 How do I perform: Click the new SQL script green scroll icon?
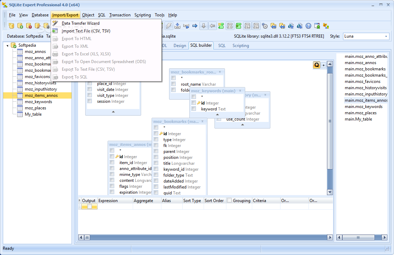(221, 26)
